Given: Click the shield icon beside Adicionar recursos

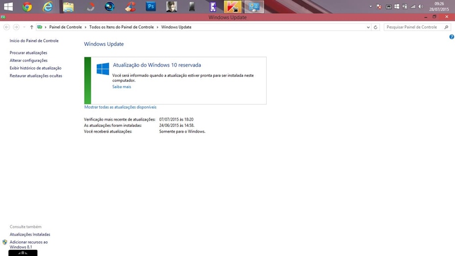Looking at the screenshot, I should tap(5, 242).
